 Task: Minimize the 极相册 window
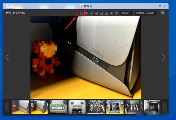(155, 6)
